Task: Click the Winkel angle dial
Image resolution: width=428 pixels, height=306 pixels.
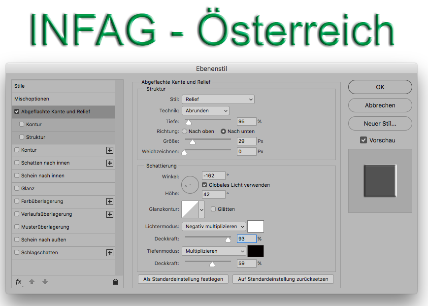Action: [x=190, y=185]
